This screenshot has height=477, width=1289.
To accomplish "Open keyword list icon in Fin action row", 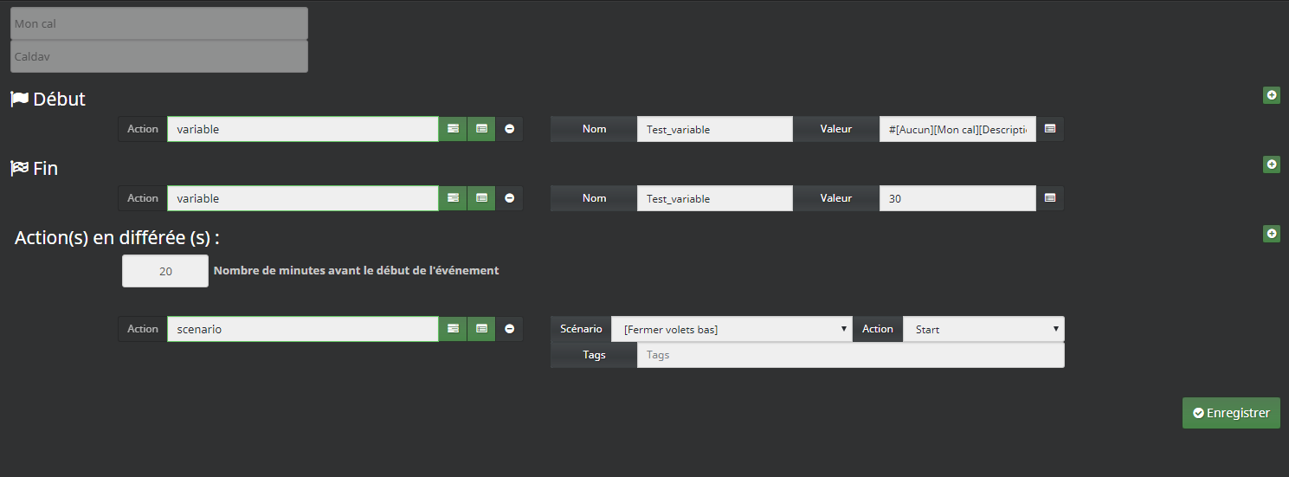I will [x=453, y=198].
